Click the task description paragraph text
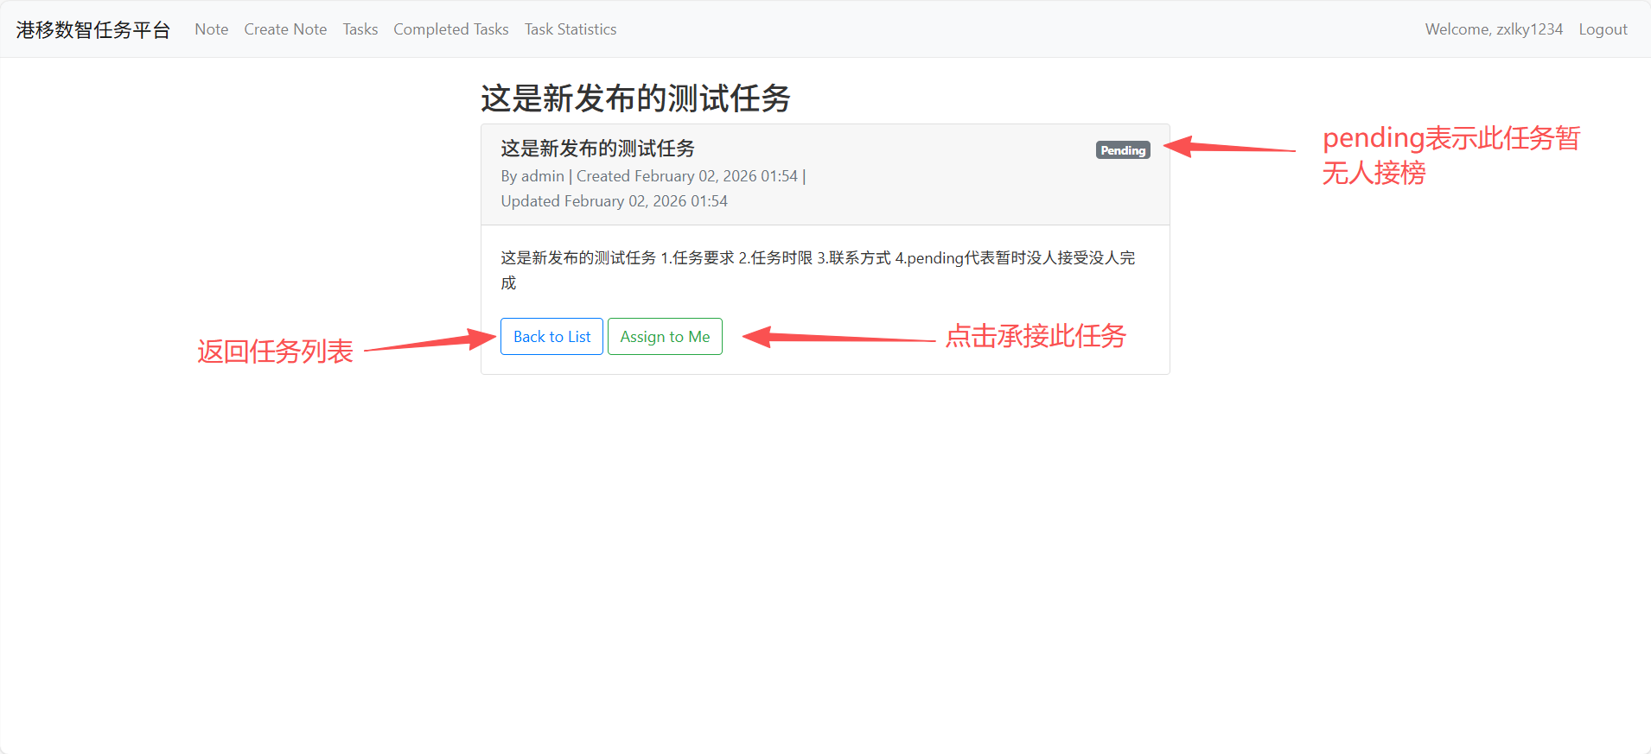Image resolution: width=1651 pixels, height=754 pixels. 817,258
